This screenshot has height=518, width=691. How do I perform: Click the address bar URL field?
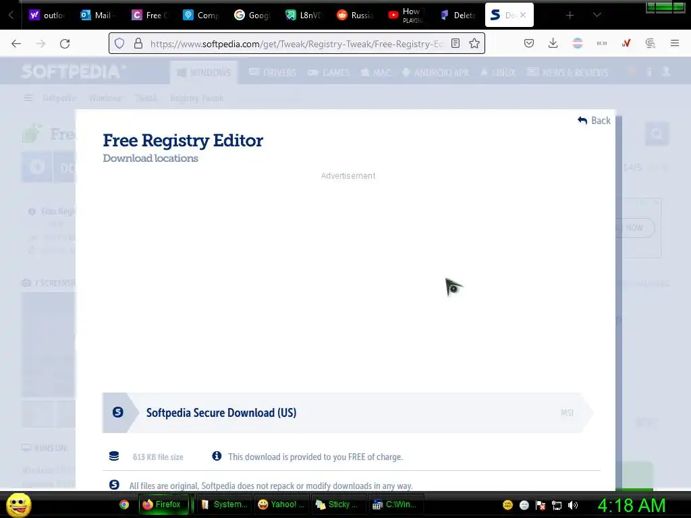[296, 44]
